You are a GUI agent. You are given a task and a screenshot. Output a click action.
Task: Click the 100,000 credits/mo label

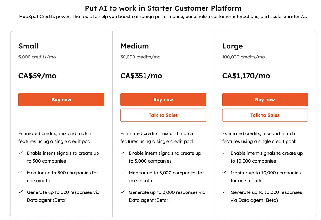[x=243, y=57]
